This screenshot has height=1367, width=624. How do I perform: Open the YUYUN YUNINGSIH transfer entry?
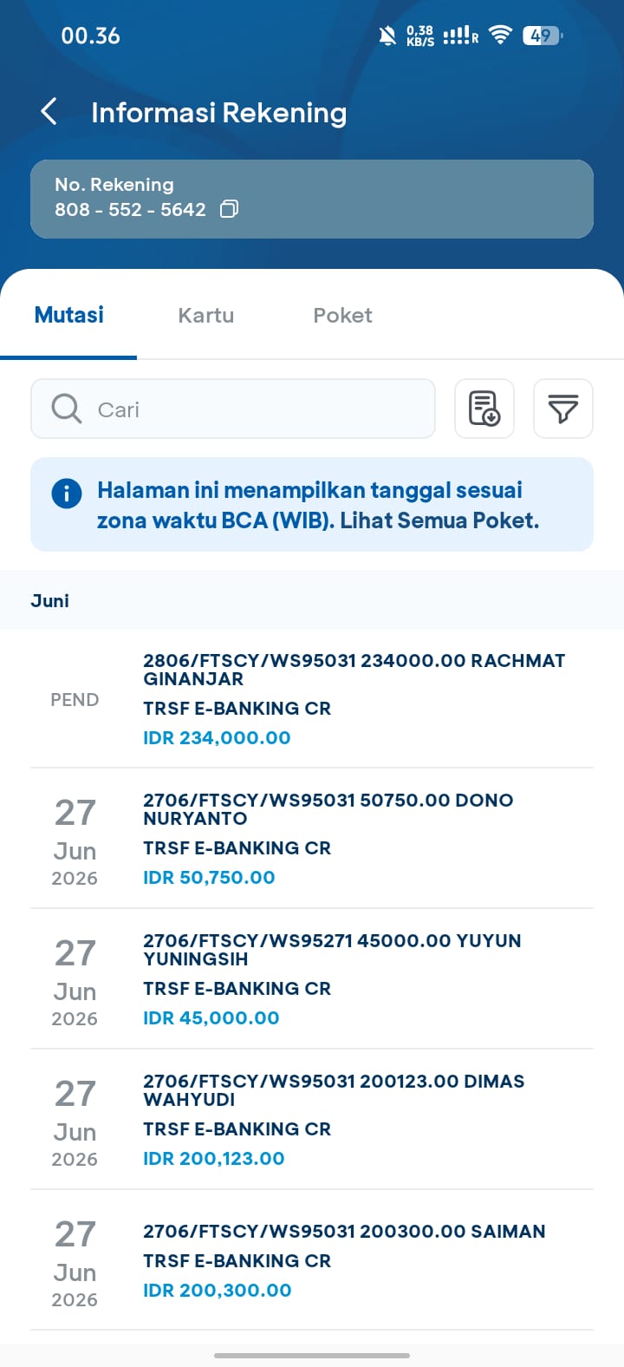click(312, 979)
